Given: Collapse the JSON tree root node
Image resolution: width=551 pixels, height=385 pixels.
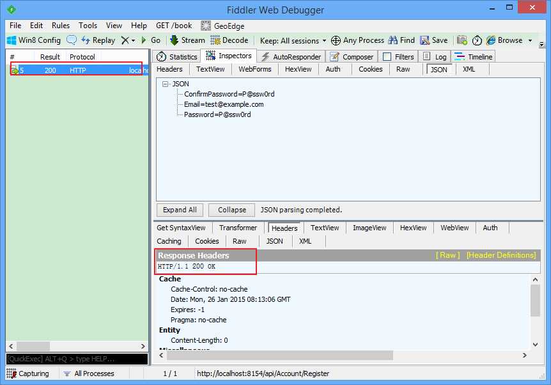Looking at the screenshot, I should pos(165,84).
